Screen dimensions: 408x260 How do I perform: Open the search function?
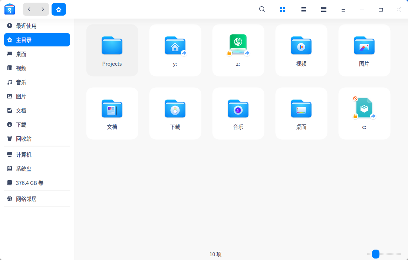(x=262, y=9)
